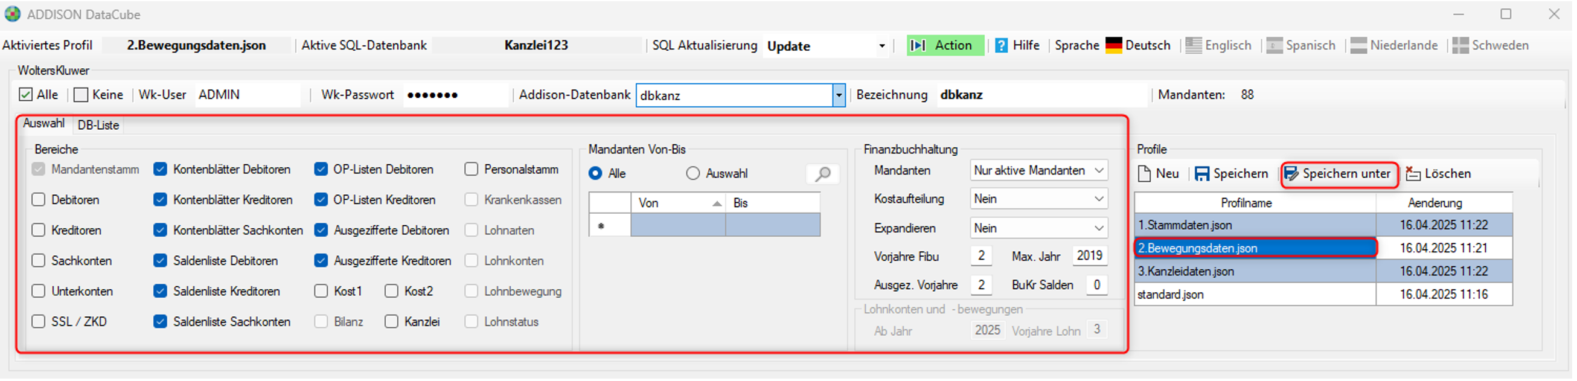The image size is (1577, 381).
Task: Click the green Action run icon
Action: click(918, 45)
